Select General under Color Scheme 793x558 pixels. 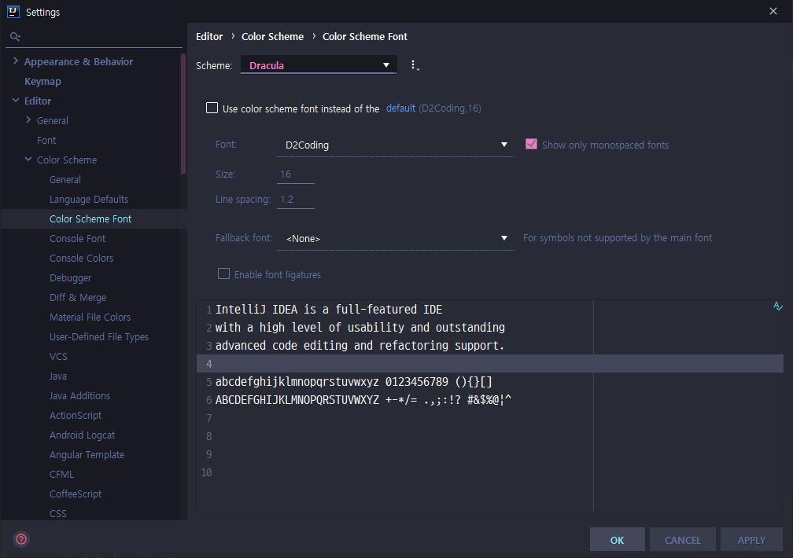point(65,179)
